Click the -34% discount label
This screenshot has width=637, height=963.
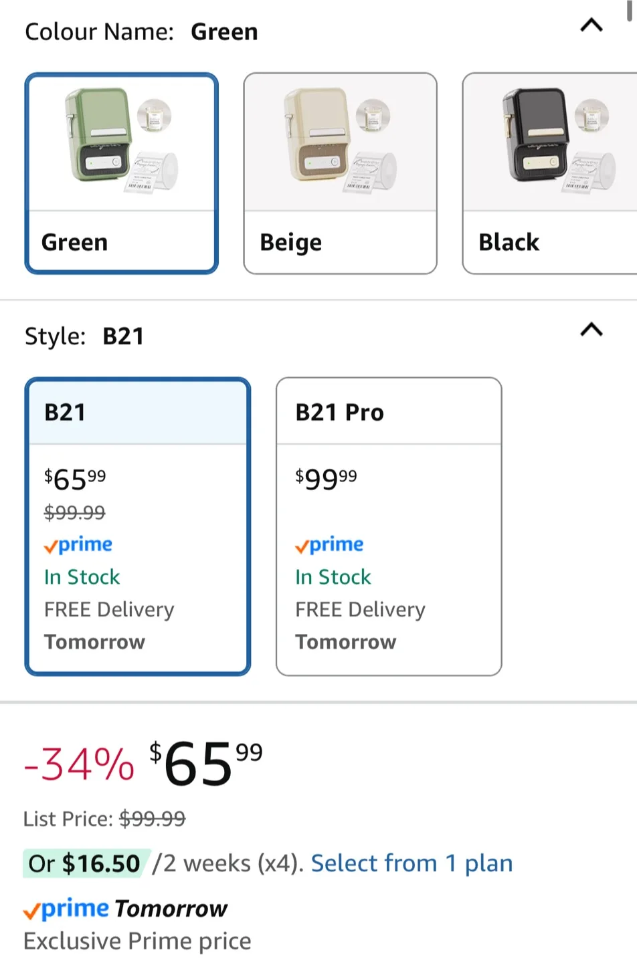(x=79, y=764)
